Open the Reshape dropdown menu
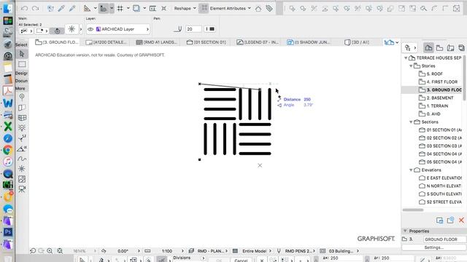 pyautogui.click(x=185, y=8)
